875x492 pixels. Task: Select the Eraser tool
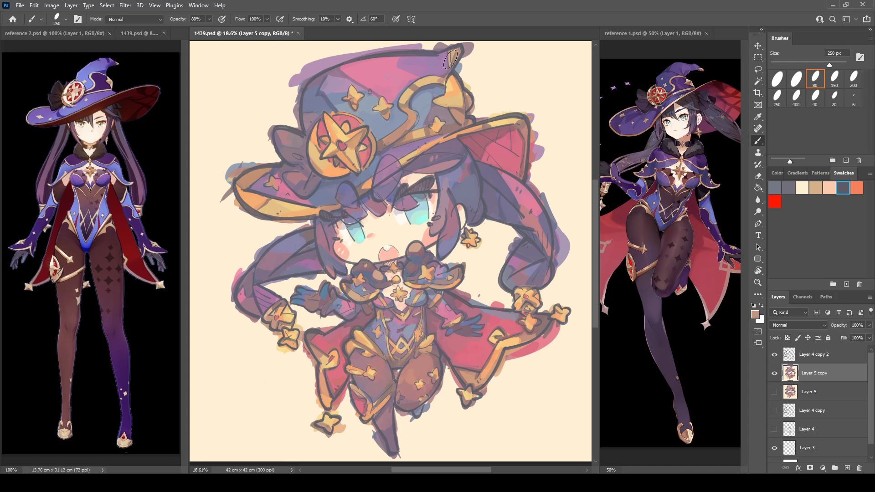pos(758,176)
